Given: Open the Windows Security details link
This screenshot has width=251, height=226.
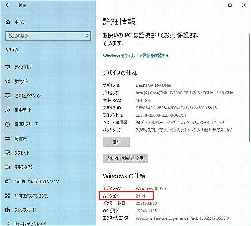Looking at the screenshot, I should tap(136, 56).
